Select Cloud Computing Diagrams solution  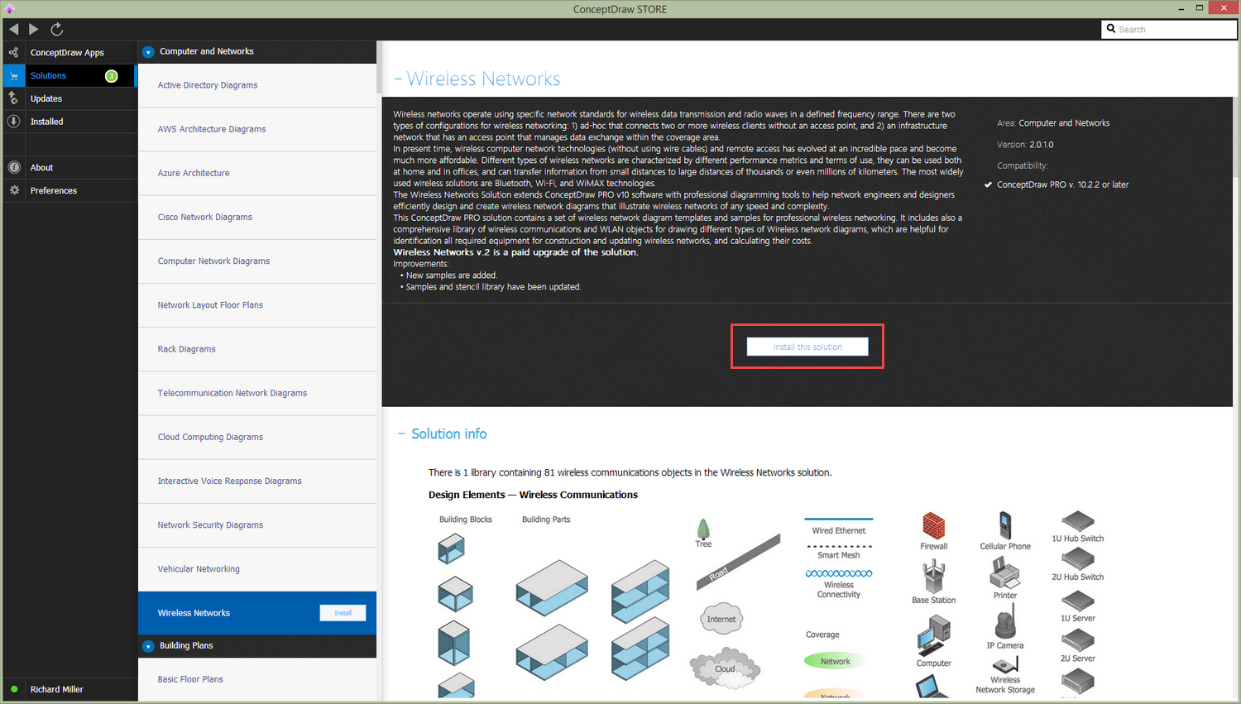[x=257, y=437]
